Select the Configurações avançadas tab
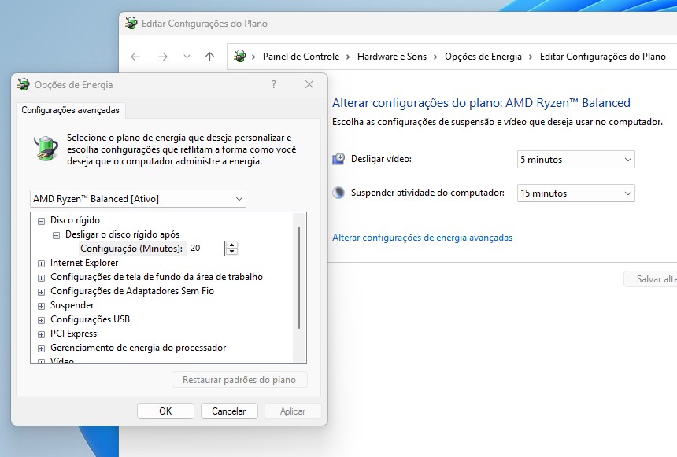Viewport: 677px width, 457px height. point(70,110)
